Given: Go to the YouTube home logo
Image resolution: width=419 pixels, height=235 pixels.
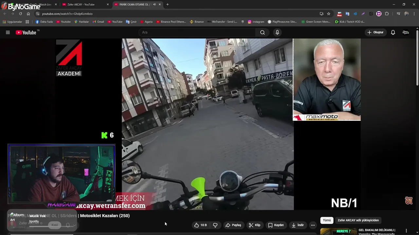Looking at the screenshot, I should point(26,32).
